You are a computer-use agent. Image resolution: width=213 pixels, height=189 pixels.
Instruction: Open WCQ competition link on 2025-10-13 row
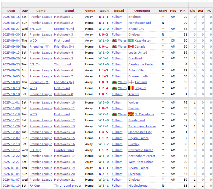(33, 88)
